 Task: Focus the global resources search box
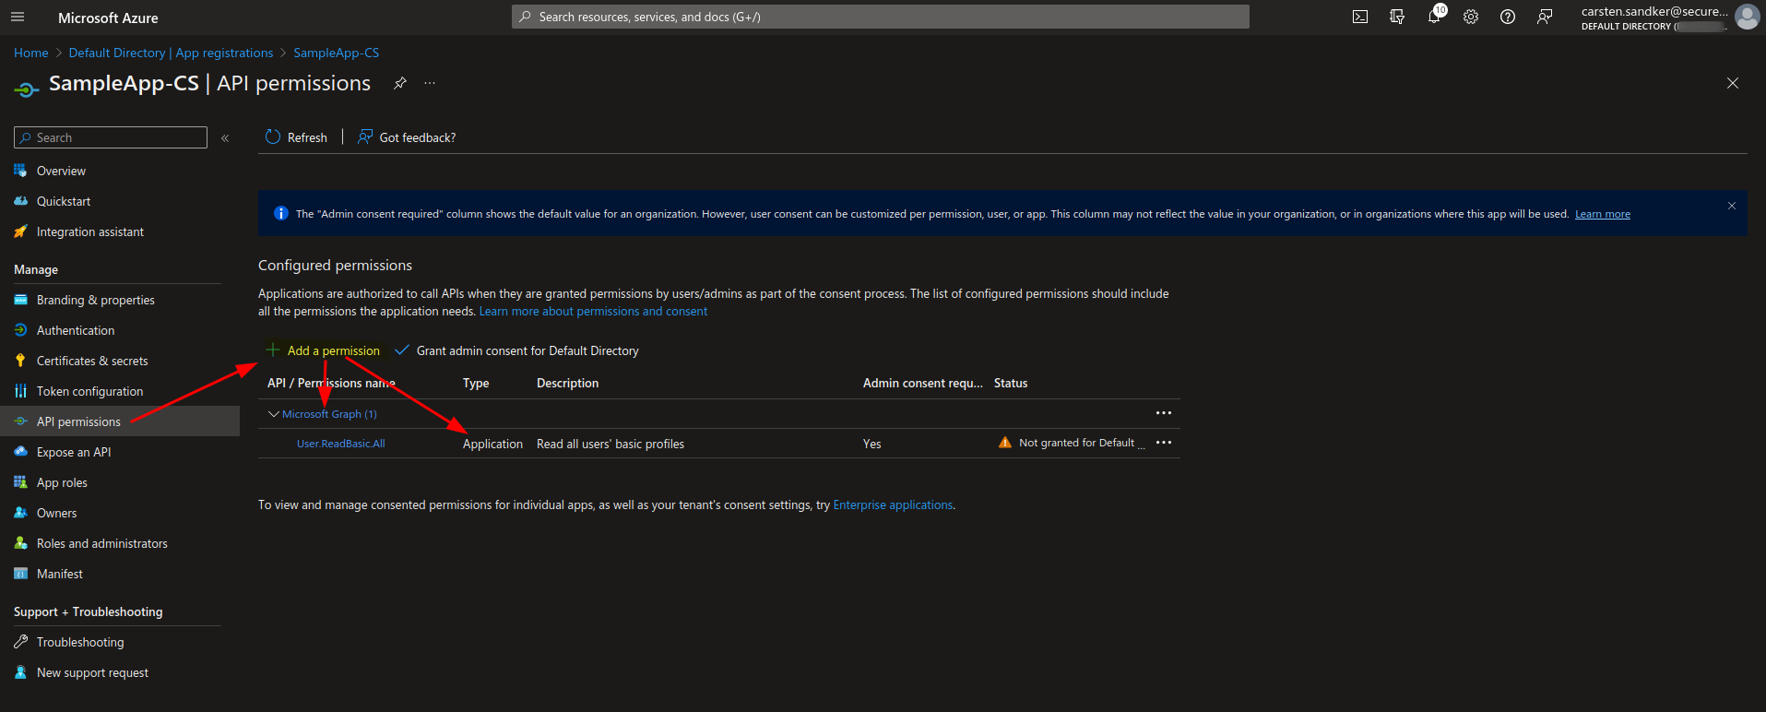point(881,17)
